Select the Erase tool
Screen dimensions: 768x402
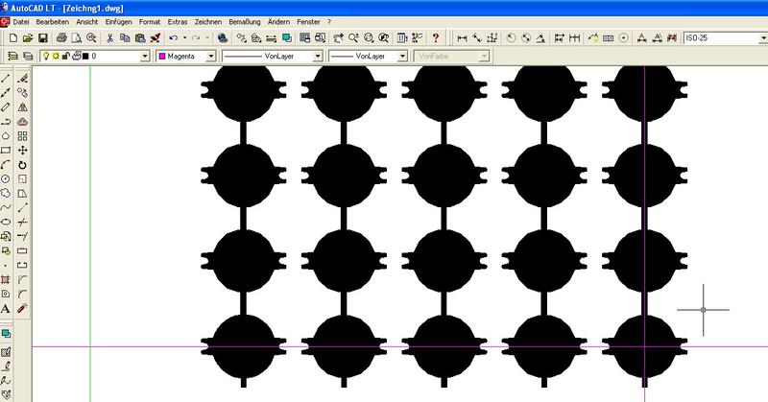pyautogui.click(x=22, y=79)
